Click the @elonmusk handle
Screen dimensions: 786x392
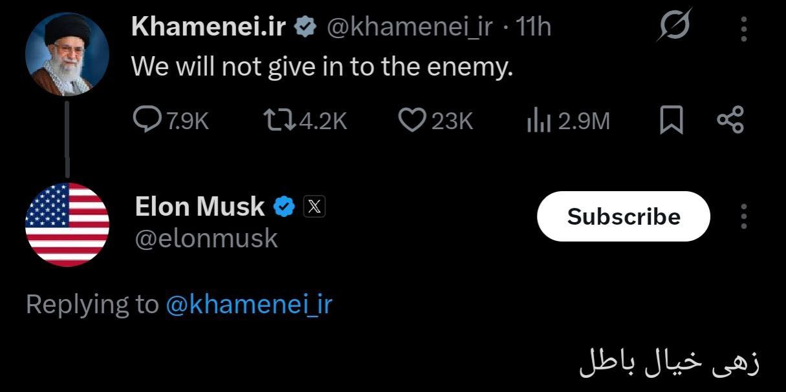point(206,238)
